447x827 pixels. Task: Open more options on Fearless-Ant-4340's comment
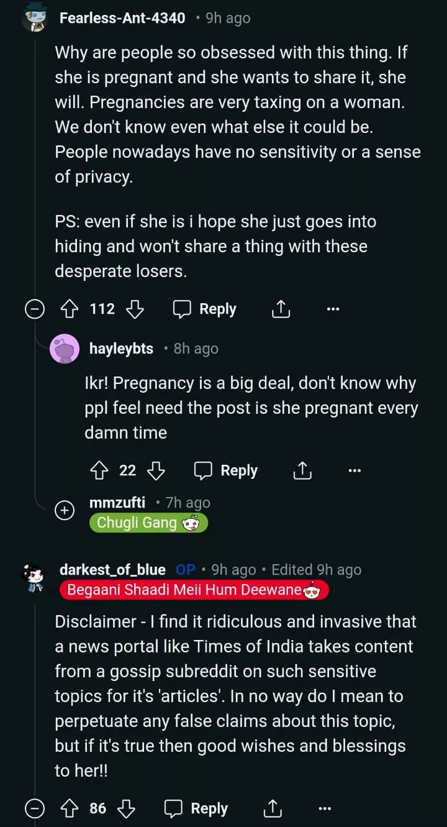point(333,309)
